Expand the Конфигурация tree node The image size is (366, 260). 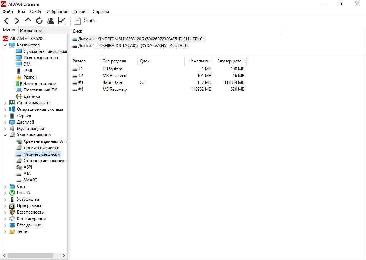5,219
